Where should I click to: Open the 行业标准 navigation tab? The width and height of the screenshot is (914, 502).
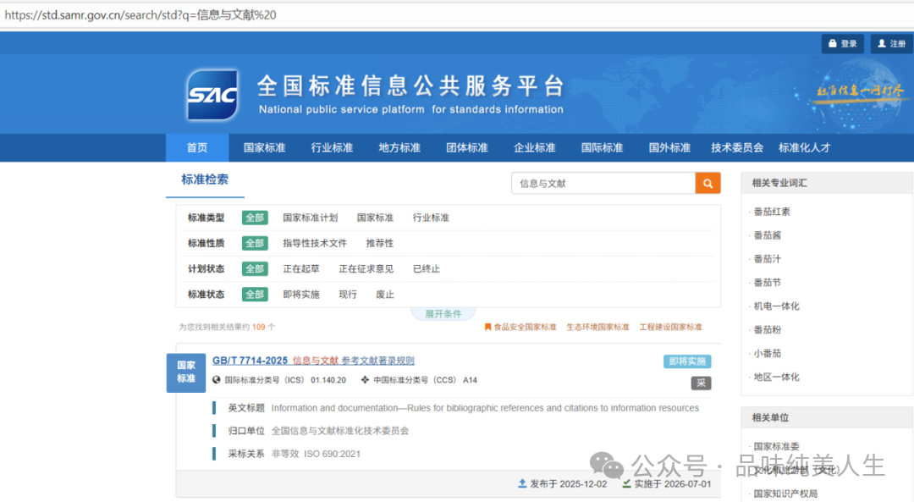click(x=332, y=147)
